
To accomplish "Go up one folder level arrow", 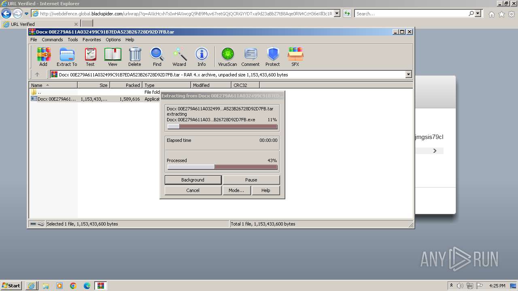I will click(37, 74).
